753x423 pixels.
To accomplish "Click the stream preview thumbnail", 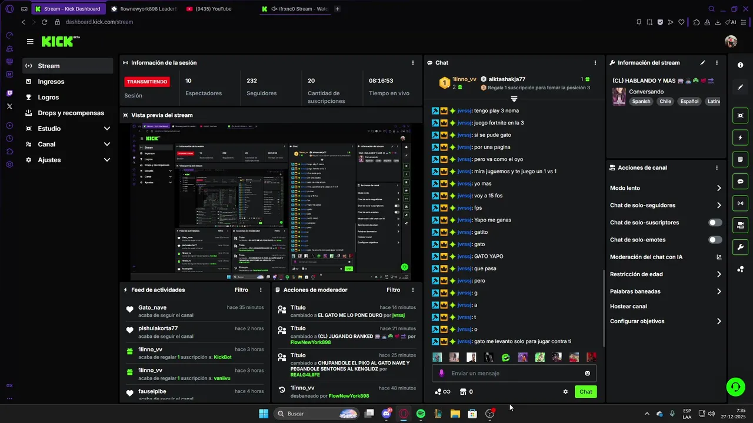I will (271, 202).
